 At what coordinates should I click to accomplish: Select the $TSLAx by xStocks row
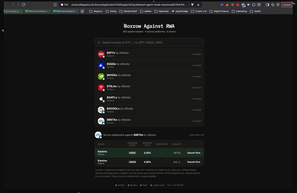pos(149,87)
